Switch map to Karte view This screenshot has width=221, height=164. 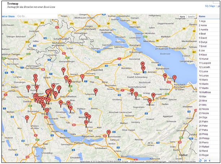(x=182, y=17)
